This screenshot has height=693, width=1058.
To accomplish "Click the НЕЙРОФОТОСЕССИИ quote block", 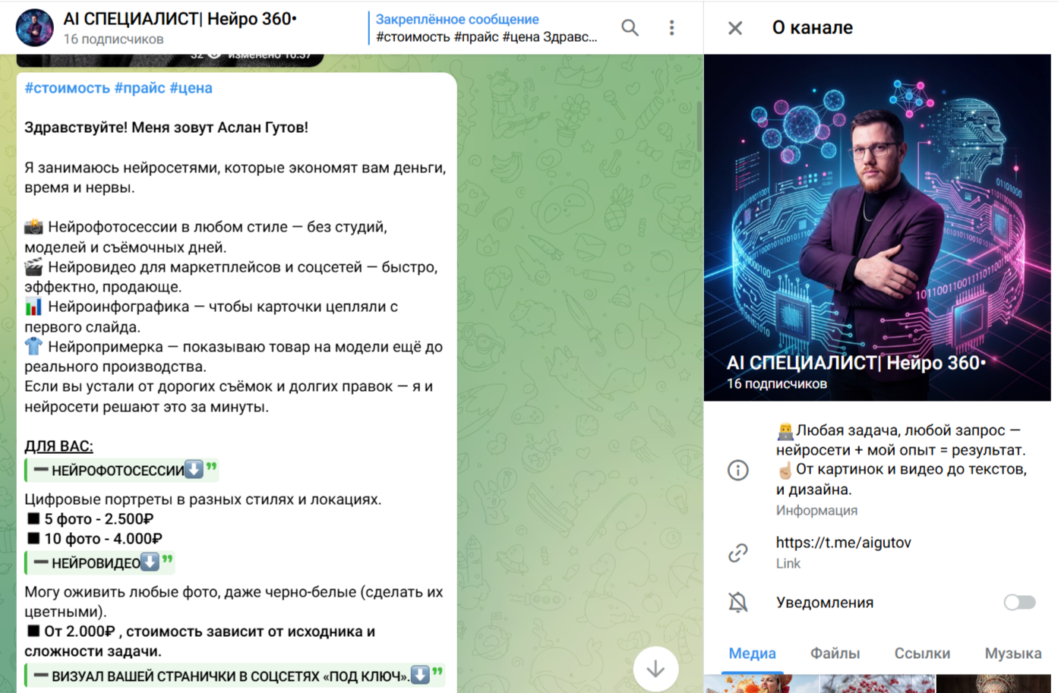I will click(x=122, y=471).
